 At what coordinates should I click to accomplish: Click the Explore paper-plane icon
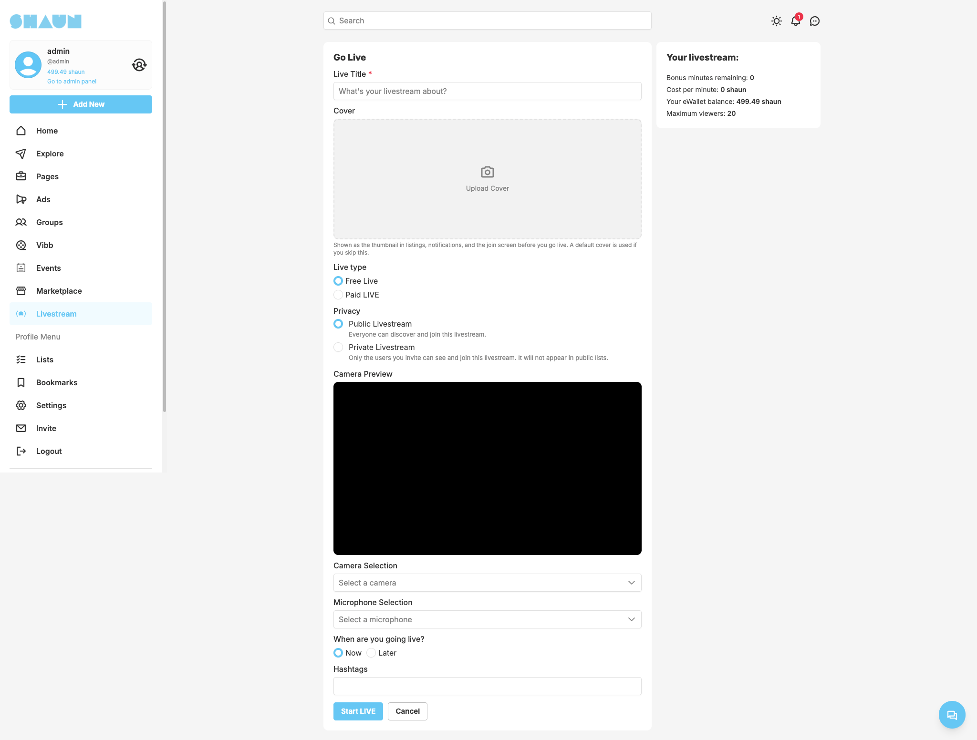[21, 154]
